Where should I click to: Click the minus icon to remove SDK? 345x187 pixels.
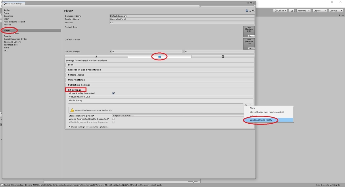pyautogui.click(x=250, y=105)
